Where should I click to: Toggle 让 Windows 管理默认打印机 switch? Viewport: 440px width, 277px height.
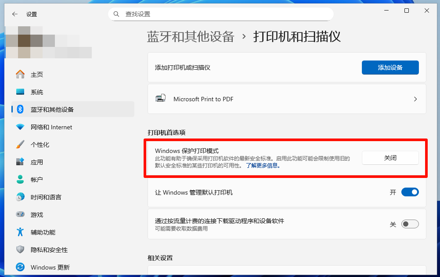[410, 192]
